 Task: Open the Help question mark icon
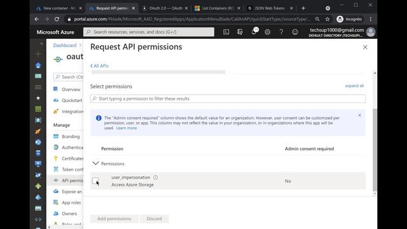click(281, 32)
